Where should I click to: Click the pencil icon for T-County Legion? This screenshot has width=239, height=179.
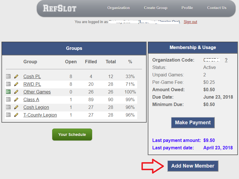pyautogui.click(x=16, y=115)
